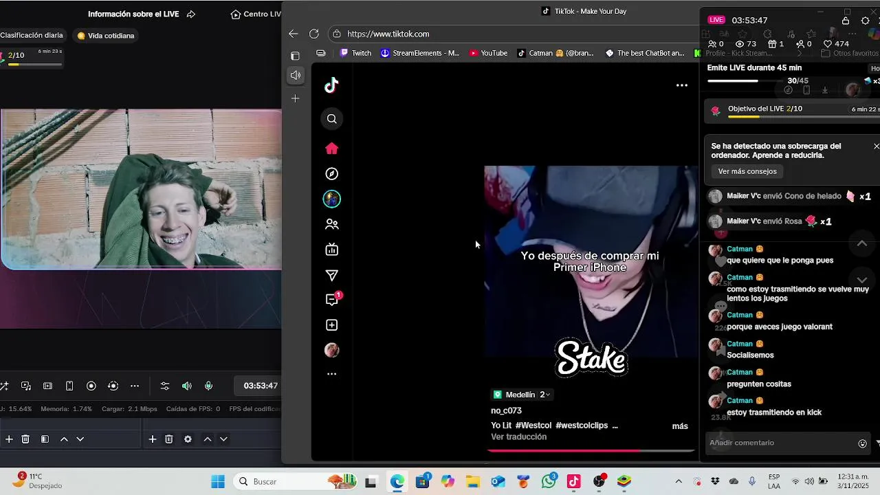Go to next video arrow
880x495 pixels.
click(861, 279)
